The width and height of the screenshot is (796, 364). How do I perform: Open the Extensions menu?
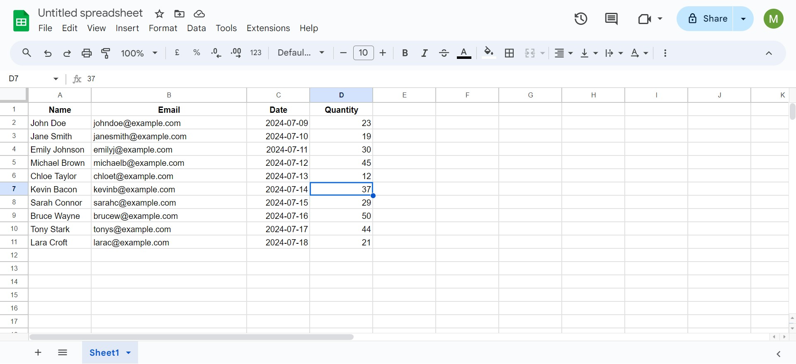point(268,28)
